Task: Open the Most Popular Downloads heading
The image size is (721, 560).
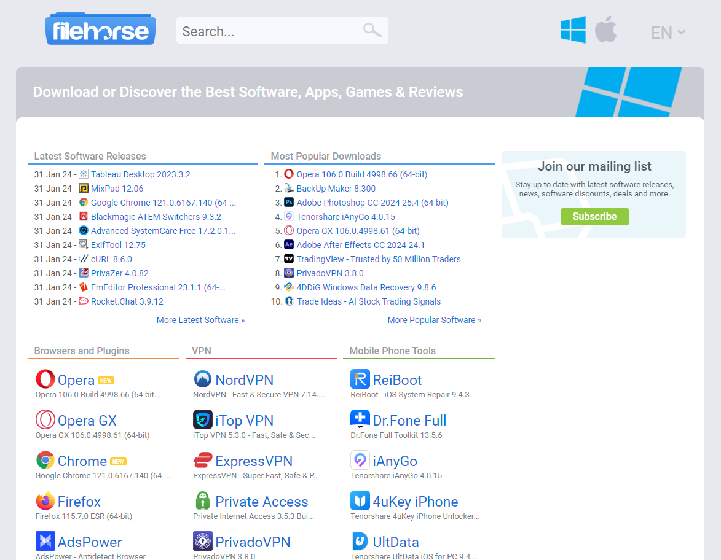Action: click(326, 156)
